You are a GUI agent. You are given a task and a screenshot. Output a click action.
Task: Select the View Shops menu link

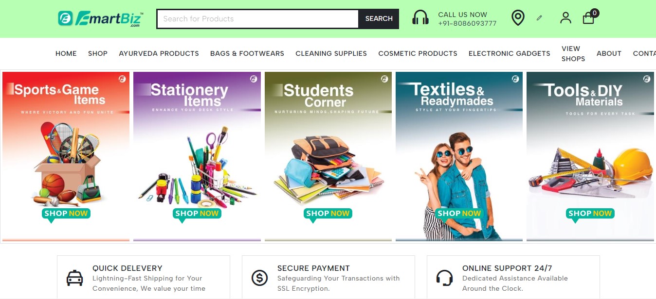coord(573,53)
